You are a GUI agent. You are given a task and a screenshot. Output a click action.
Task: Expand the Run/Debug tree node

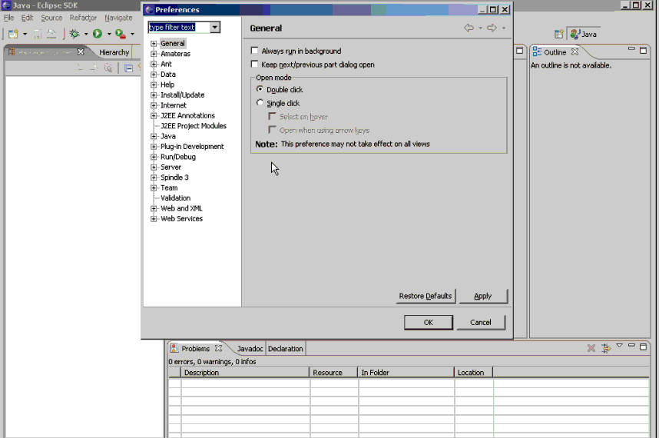[x=154, y=157]
